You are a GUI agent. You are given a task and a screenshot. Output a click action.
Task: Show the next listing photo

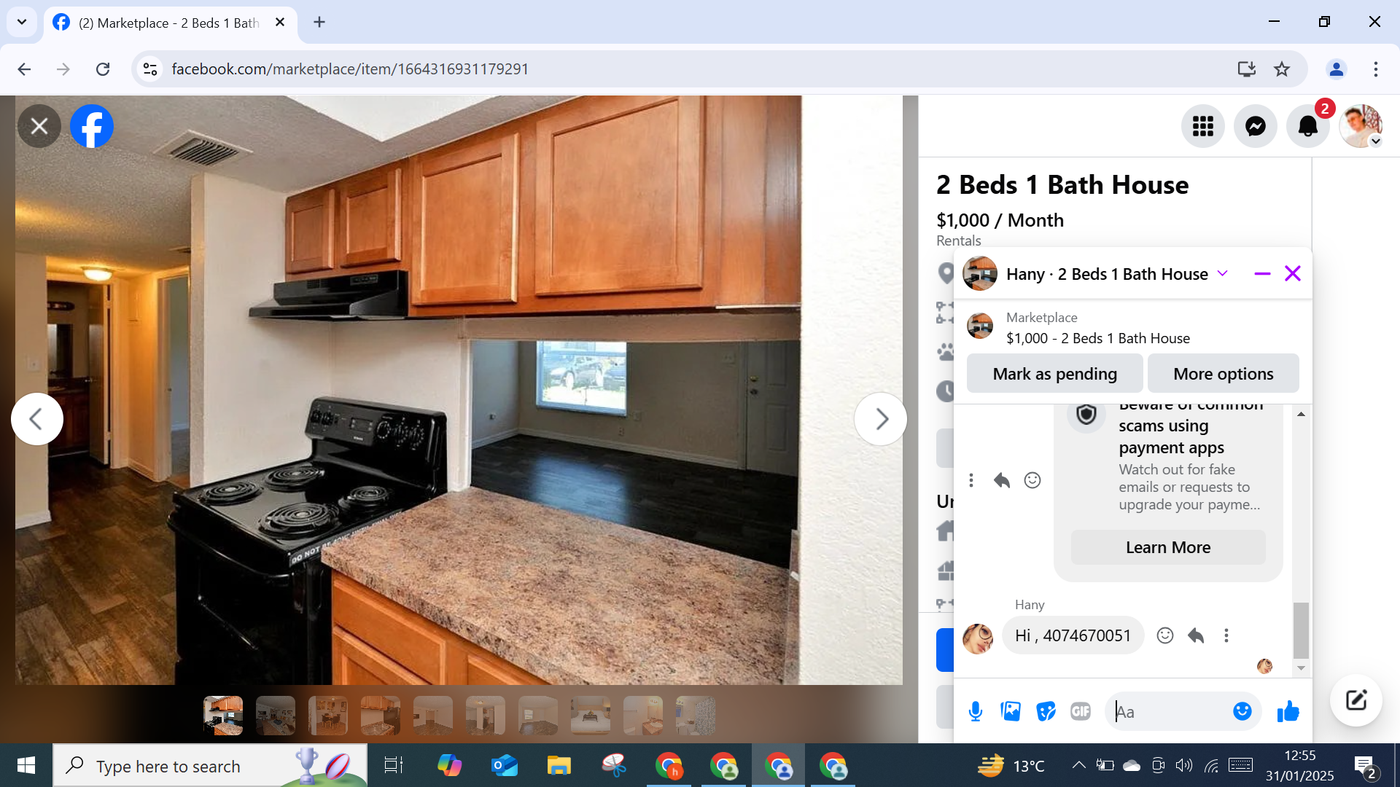881,419
